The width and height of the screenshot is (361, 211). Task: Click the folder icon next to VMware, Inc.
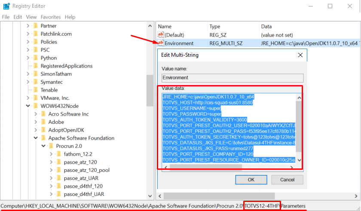pyautogui.click(x=35, y=98)
